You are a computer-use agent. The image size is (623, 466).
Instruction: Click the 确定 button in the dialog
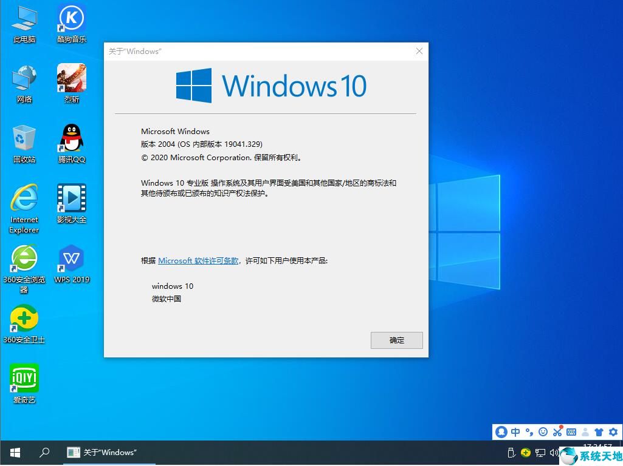tap(396, 340)
